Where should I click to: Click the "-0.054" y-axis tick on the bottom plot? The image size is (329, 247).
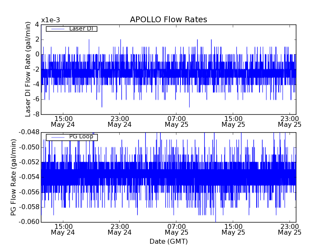point(28,177)
